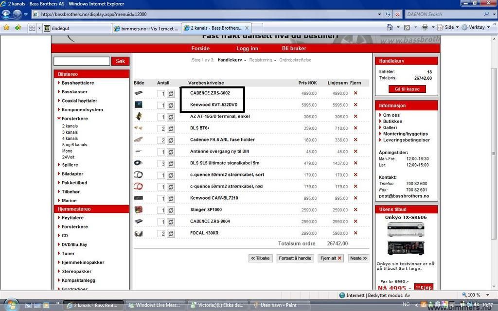Screen dimensions: 498x311
Task: Click Bli bruker in red navigation bar
Action: point(294,48)
